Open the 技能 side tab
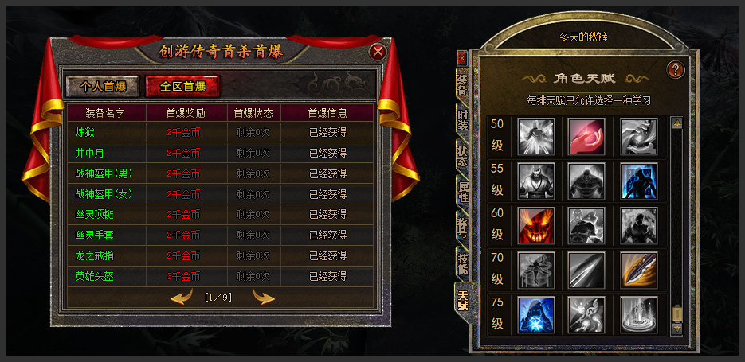Screen dimensions: 745x362 coord(462,264)
